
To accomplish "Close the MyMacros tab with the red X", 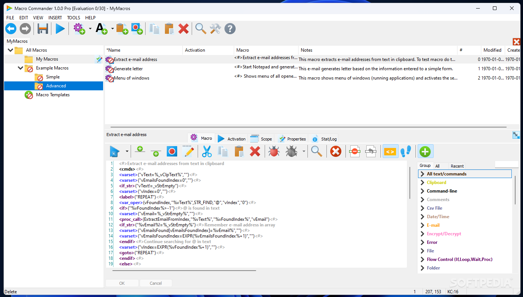I will (516, 42).
